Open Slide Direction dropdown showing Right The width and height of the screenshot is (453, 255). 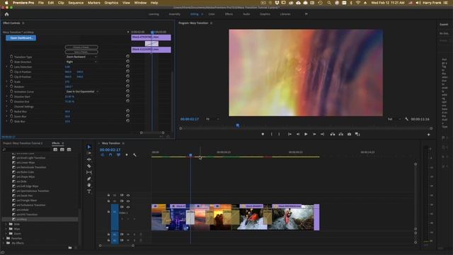81,62
